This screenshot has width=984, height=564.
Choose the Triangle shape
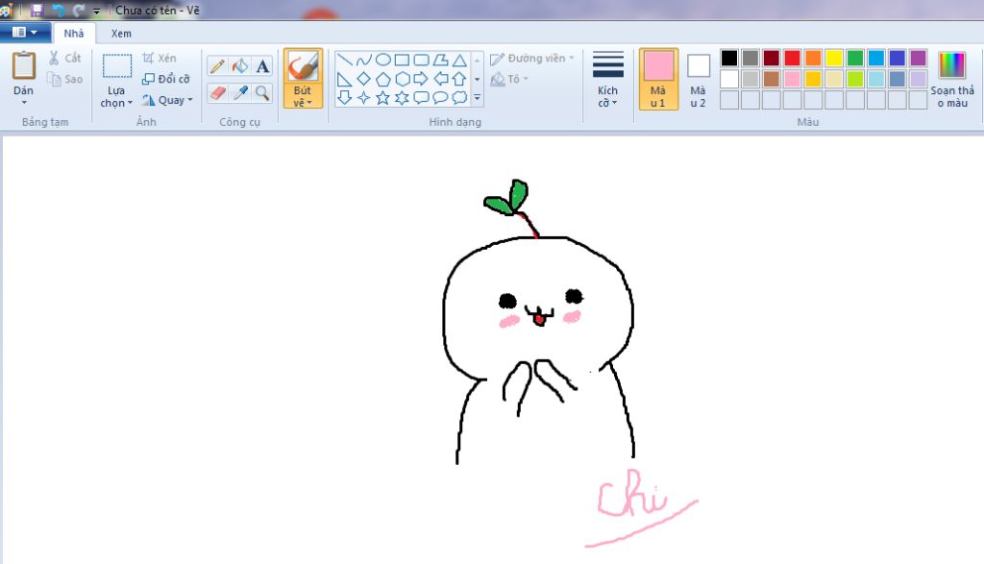[x=459, y=61]
